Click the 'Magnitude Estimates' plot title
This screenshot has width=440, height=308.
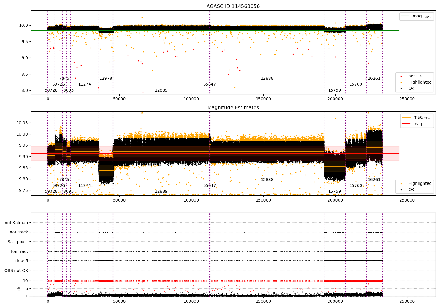click(233, 108)
